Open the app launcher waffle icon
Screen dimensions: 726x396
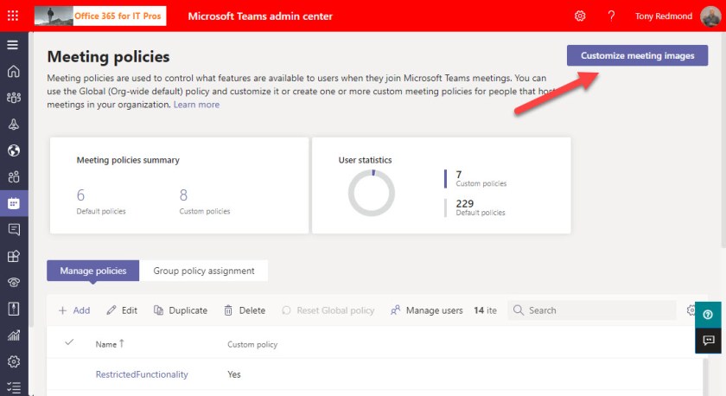[x=13, y=16]
